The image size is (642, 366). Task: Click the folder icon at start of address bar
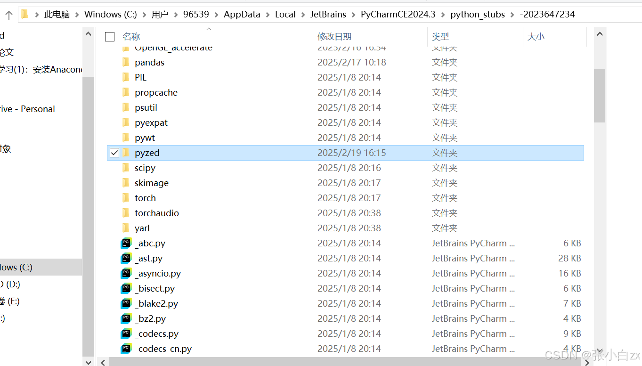point(24,14)
